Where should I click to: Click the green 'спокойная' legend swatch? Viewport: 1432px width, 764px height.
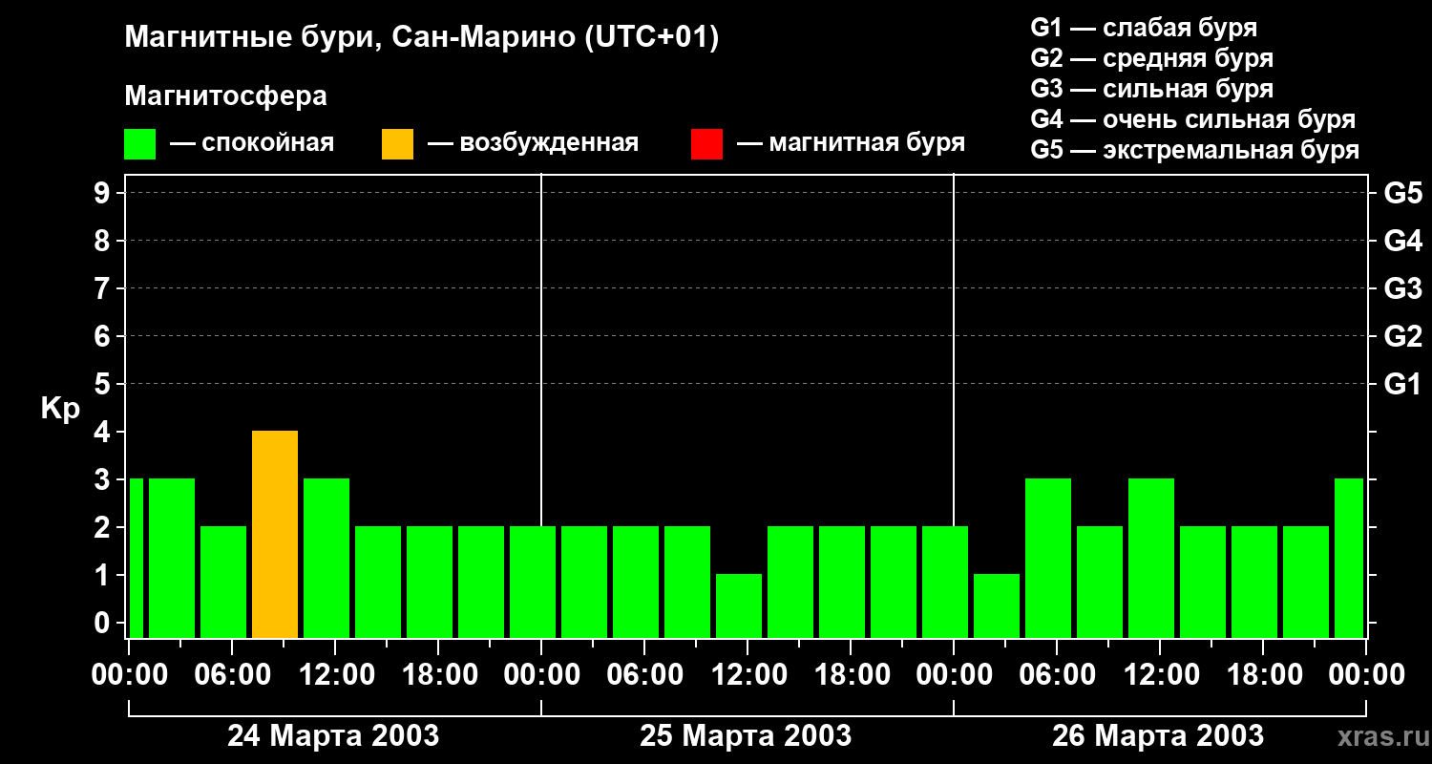click(140, 144)
